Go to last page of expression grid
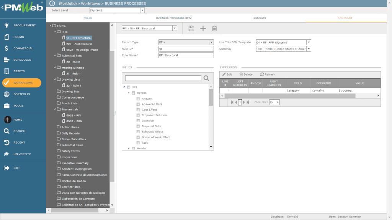Viewport: 392px width, 220px height. pos(248,102)
